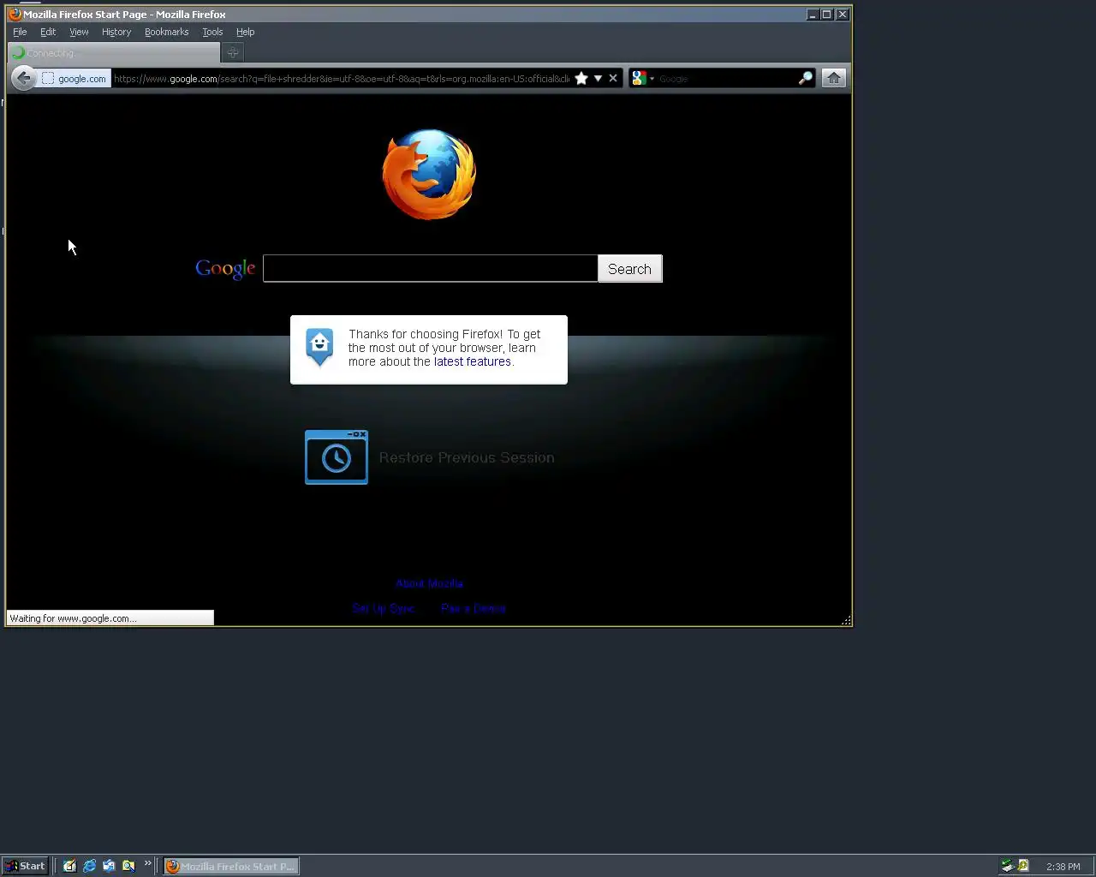Open the History menu
This screenshot has width=1096, height=877.
[x=116, y=32]
